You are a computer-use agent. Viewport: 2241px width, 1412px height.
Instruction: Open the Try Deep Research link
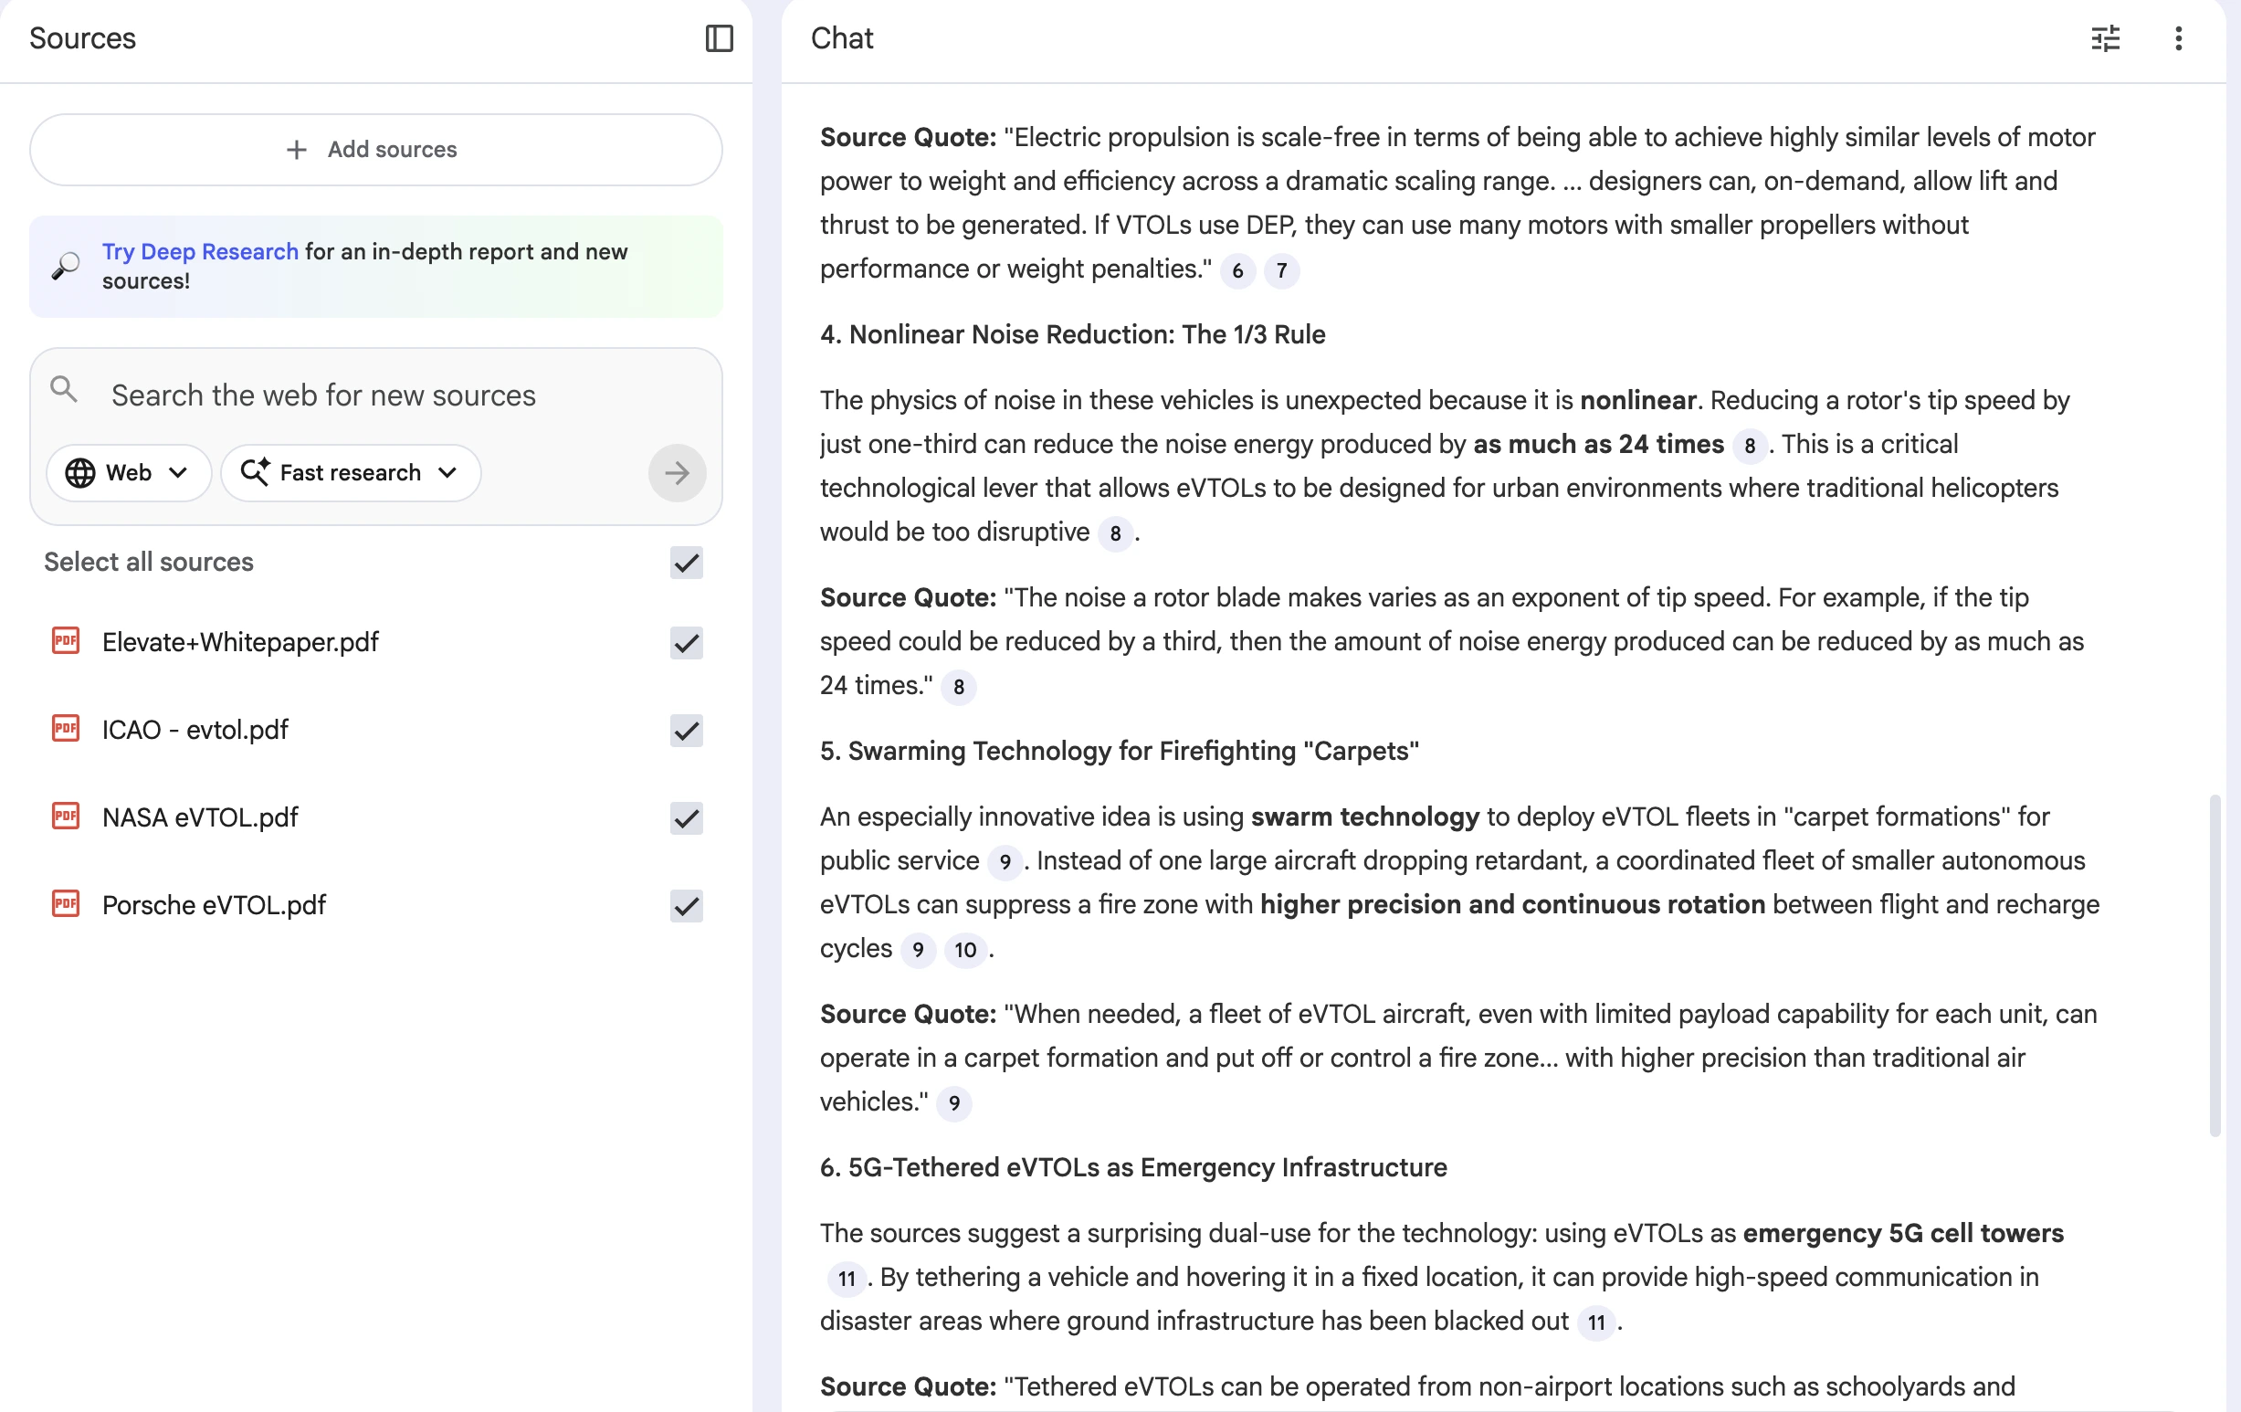tap(200, 251)
